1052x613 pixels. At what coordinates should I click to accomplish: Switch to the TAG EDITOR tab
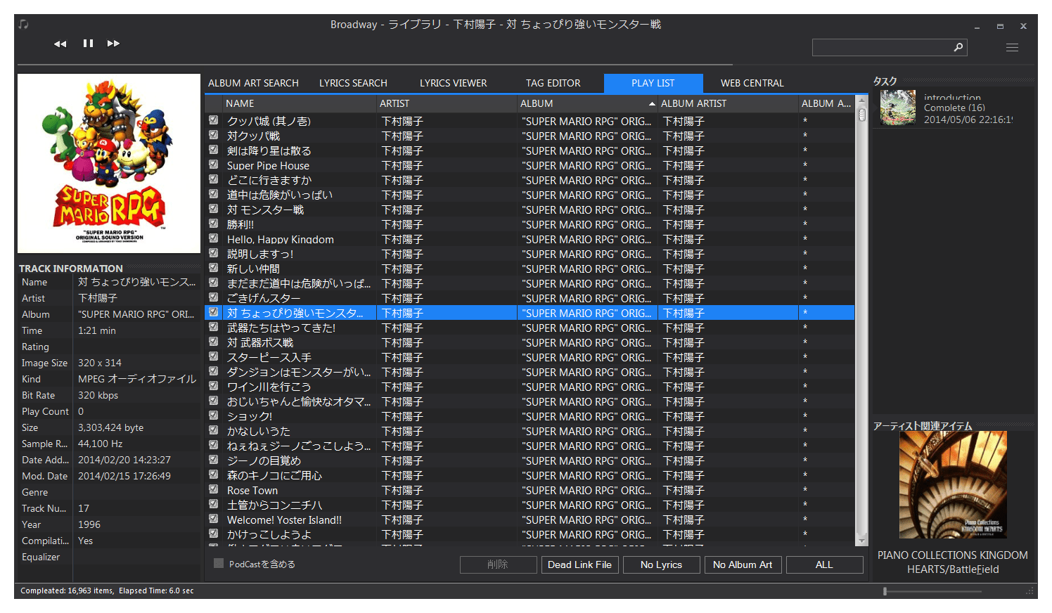[x=553, y=83]
